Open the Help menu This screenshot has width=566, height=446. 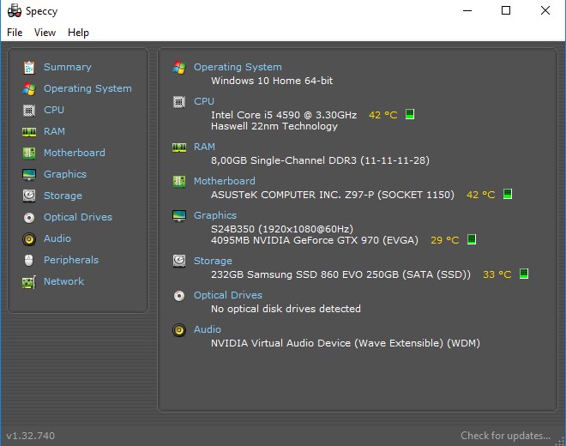pos(78,33)
